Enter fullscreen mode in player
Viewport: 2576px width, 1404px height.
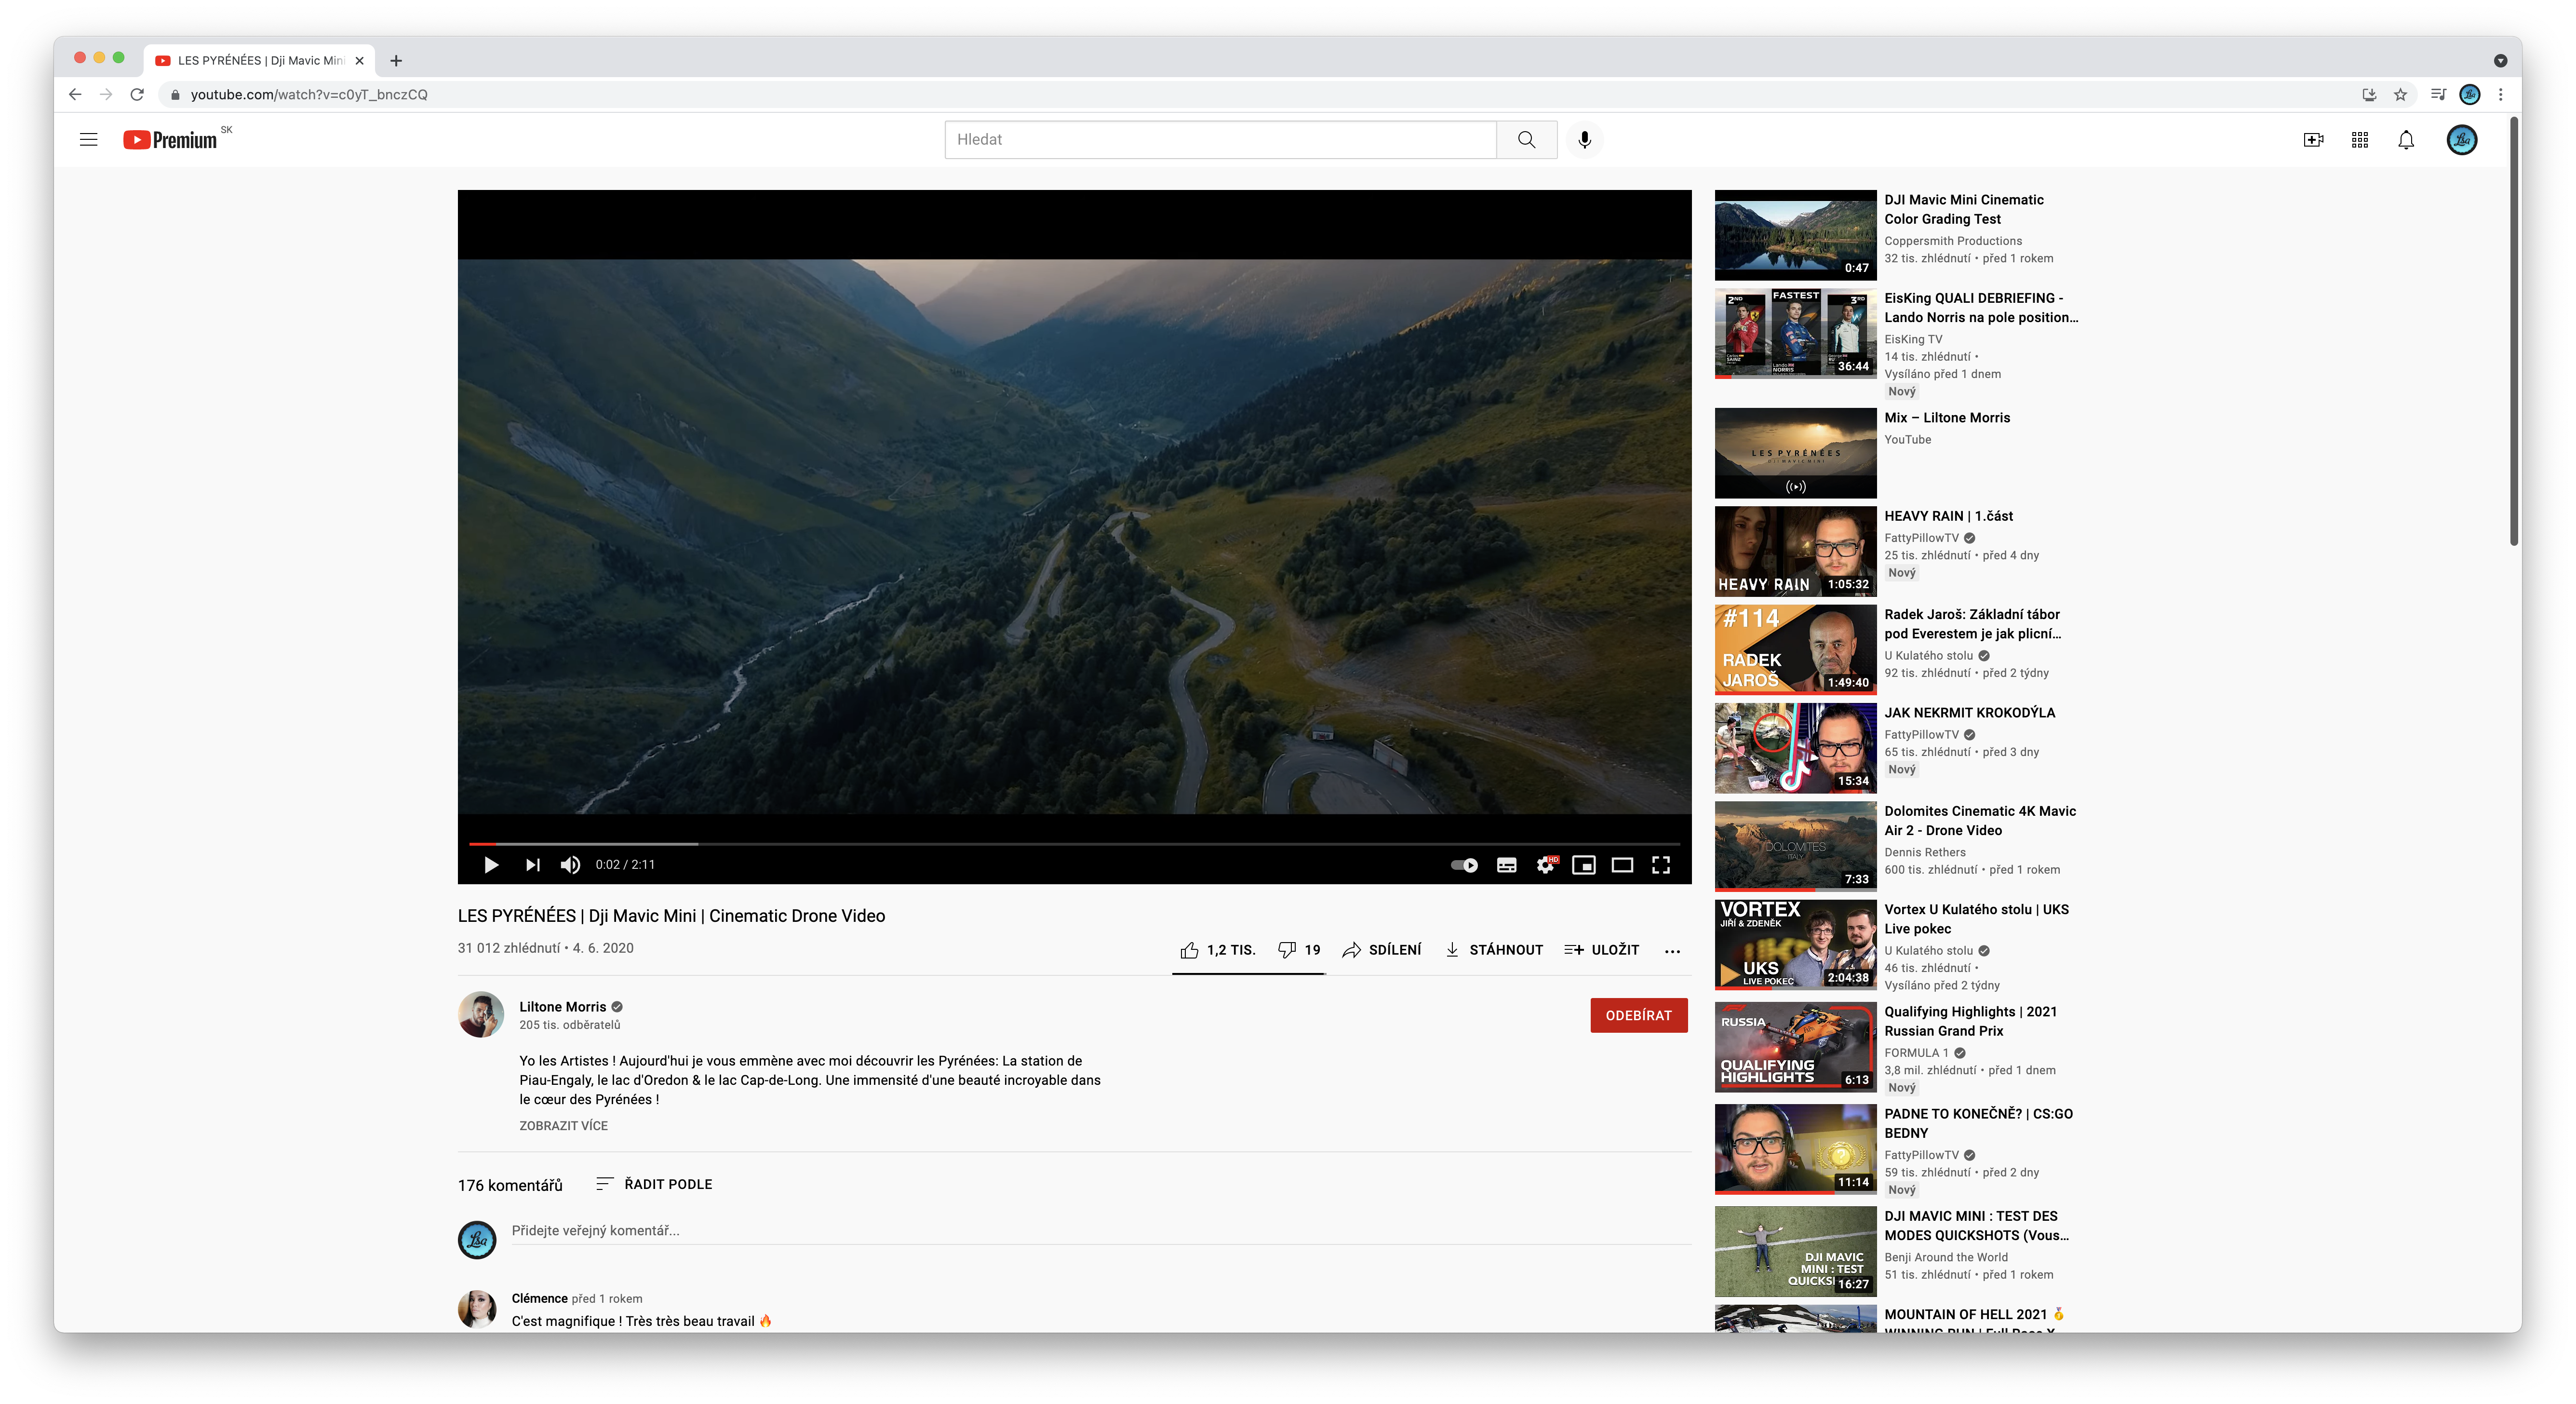click(1661, 865)
